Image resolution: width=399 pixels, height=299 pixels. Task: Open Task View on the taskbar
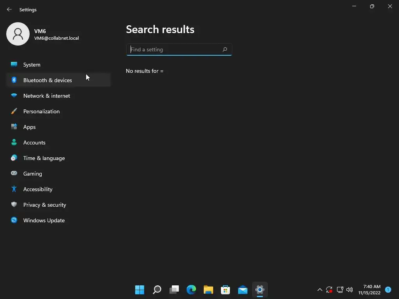point(174,290)
